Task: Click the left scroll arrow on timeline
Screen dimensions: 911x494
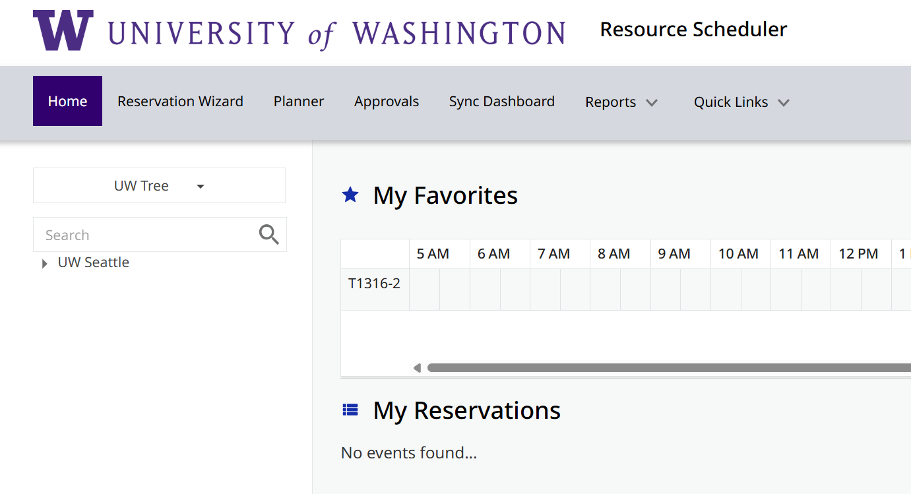Action: [417, 368]
